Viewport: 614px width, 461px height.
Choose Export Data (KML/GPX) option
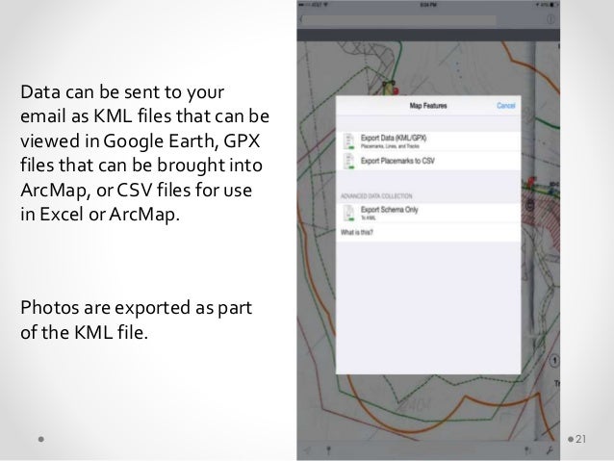[x=428, y=141]
